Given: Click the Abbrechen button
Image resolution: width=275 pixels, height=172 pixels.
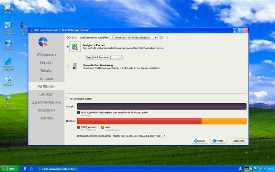Looking at the screenshot, I should click(x=239, y=141).
